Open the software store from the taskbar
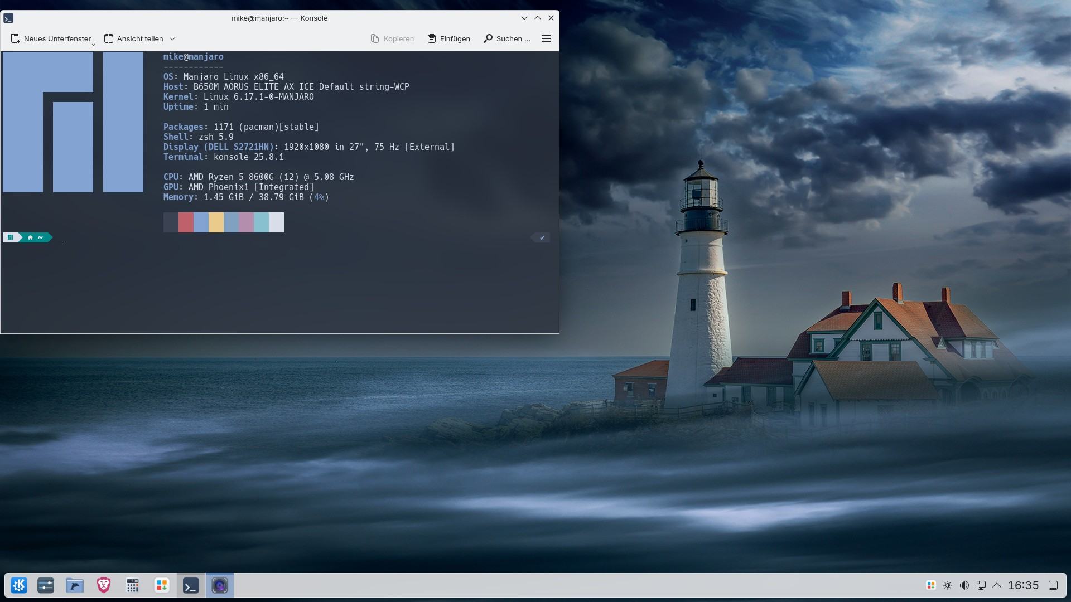The height and width of the screenshot is (602, 1071). coord(162,585)
